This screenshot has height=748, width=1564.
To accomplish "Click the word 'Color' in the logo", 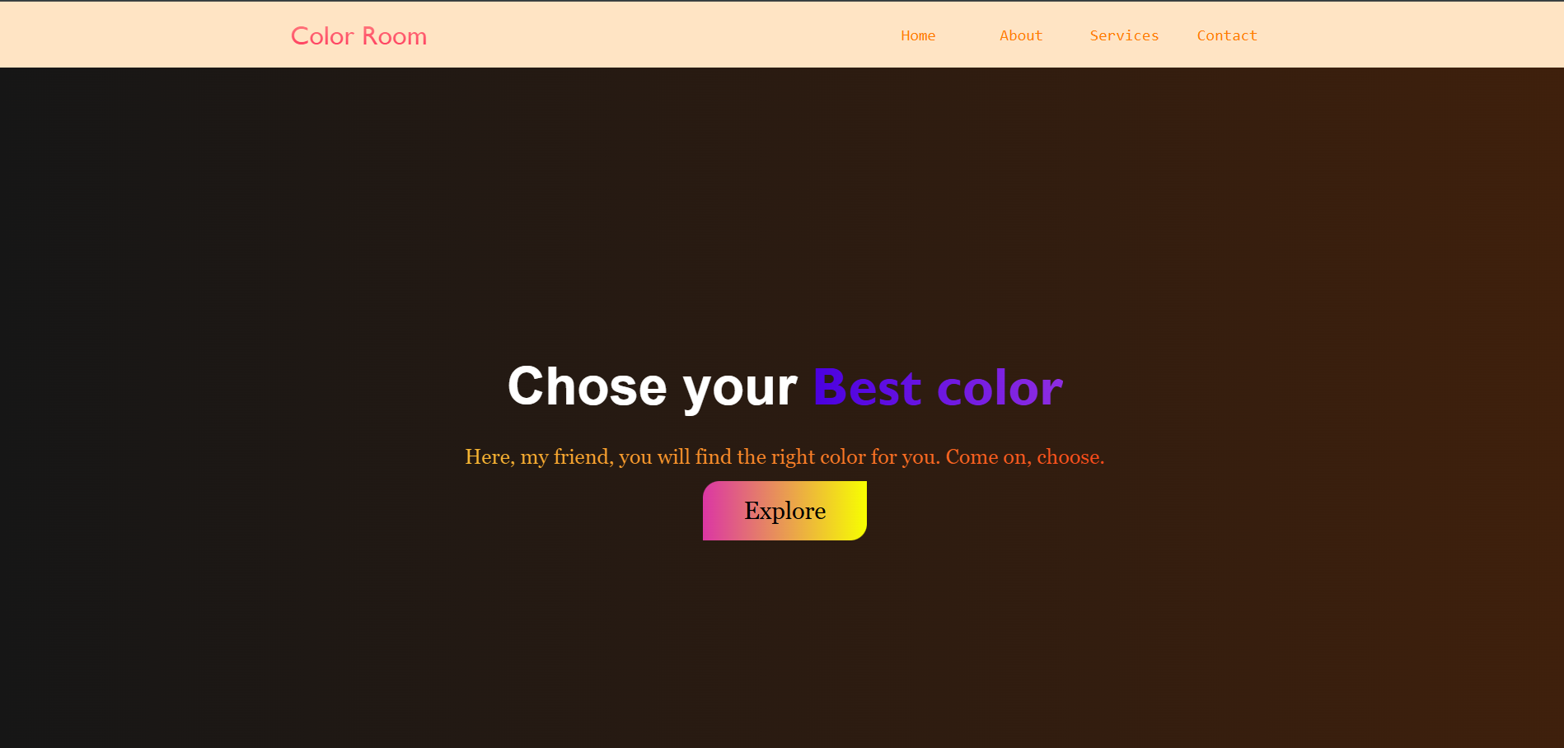I will [x=322, y=36].
